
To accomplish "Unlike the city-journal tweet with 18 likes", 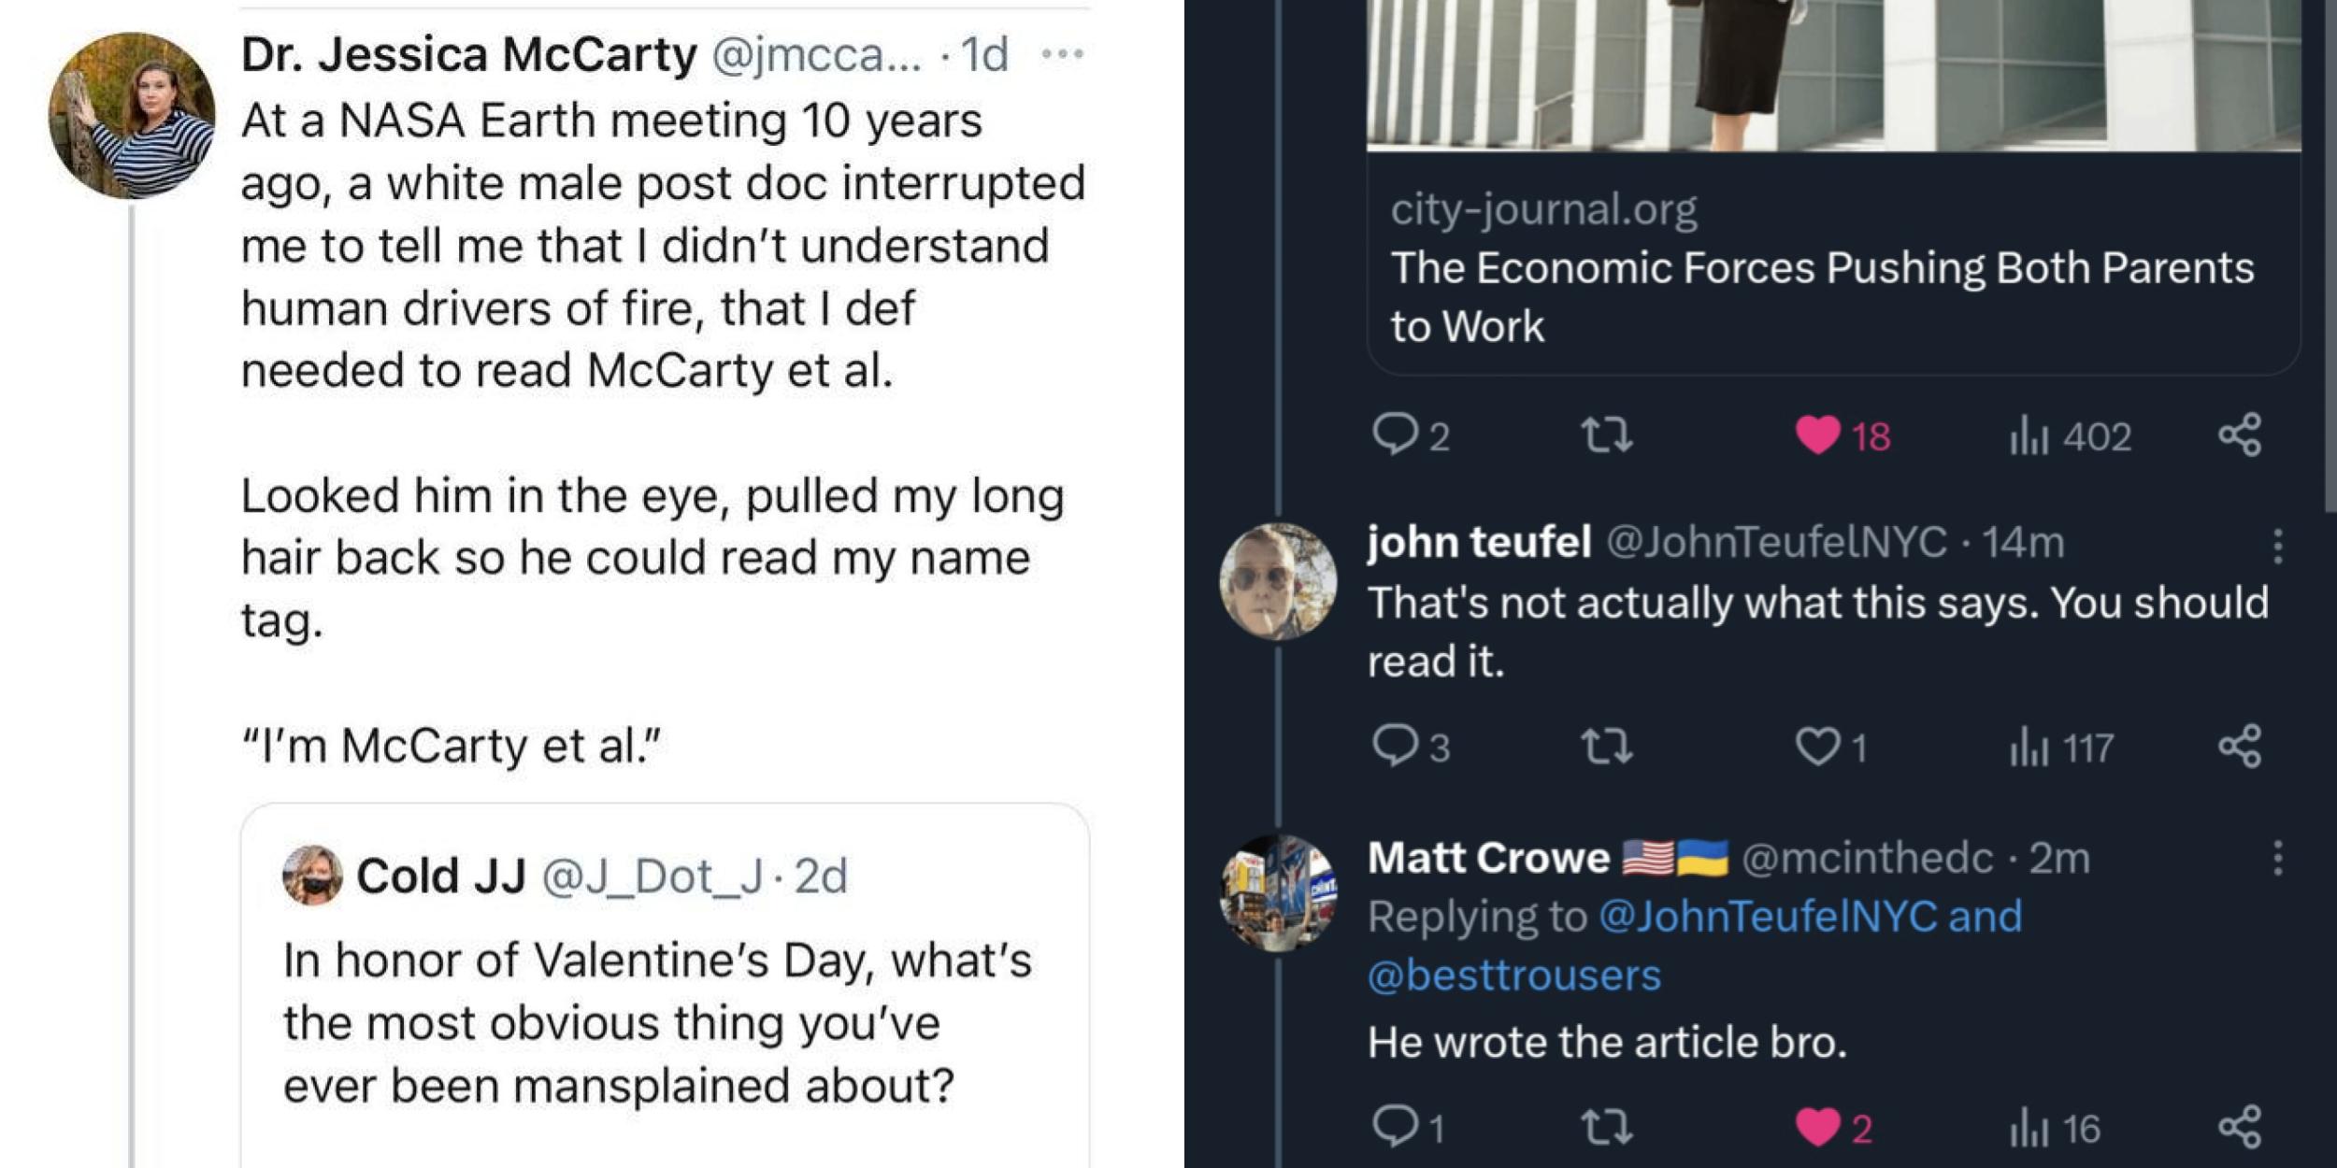I will [1818, 435].
